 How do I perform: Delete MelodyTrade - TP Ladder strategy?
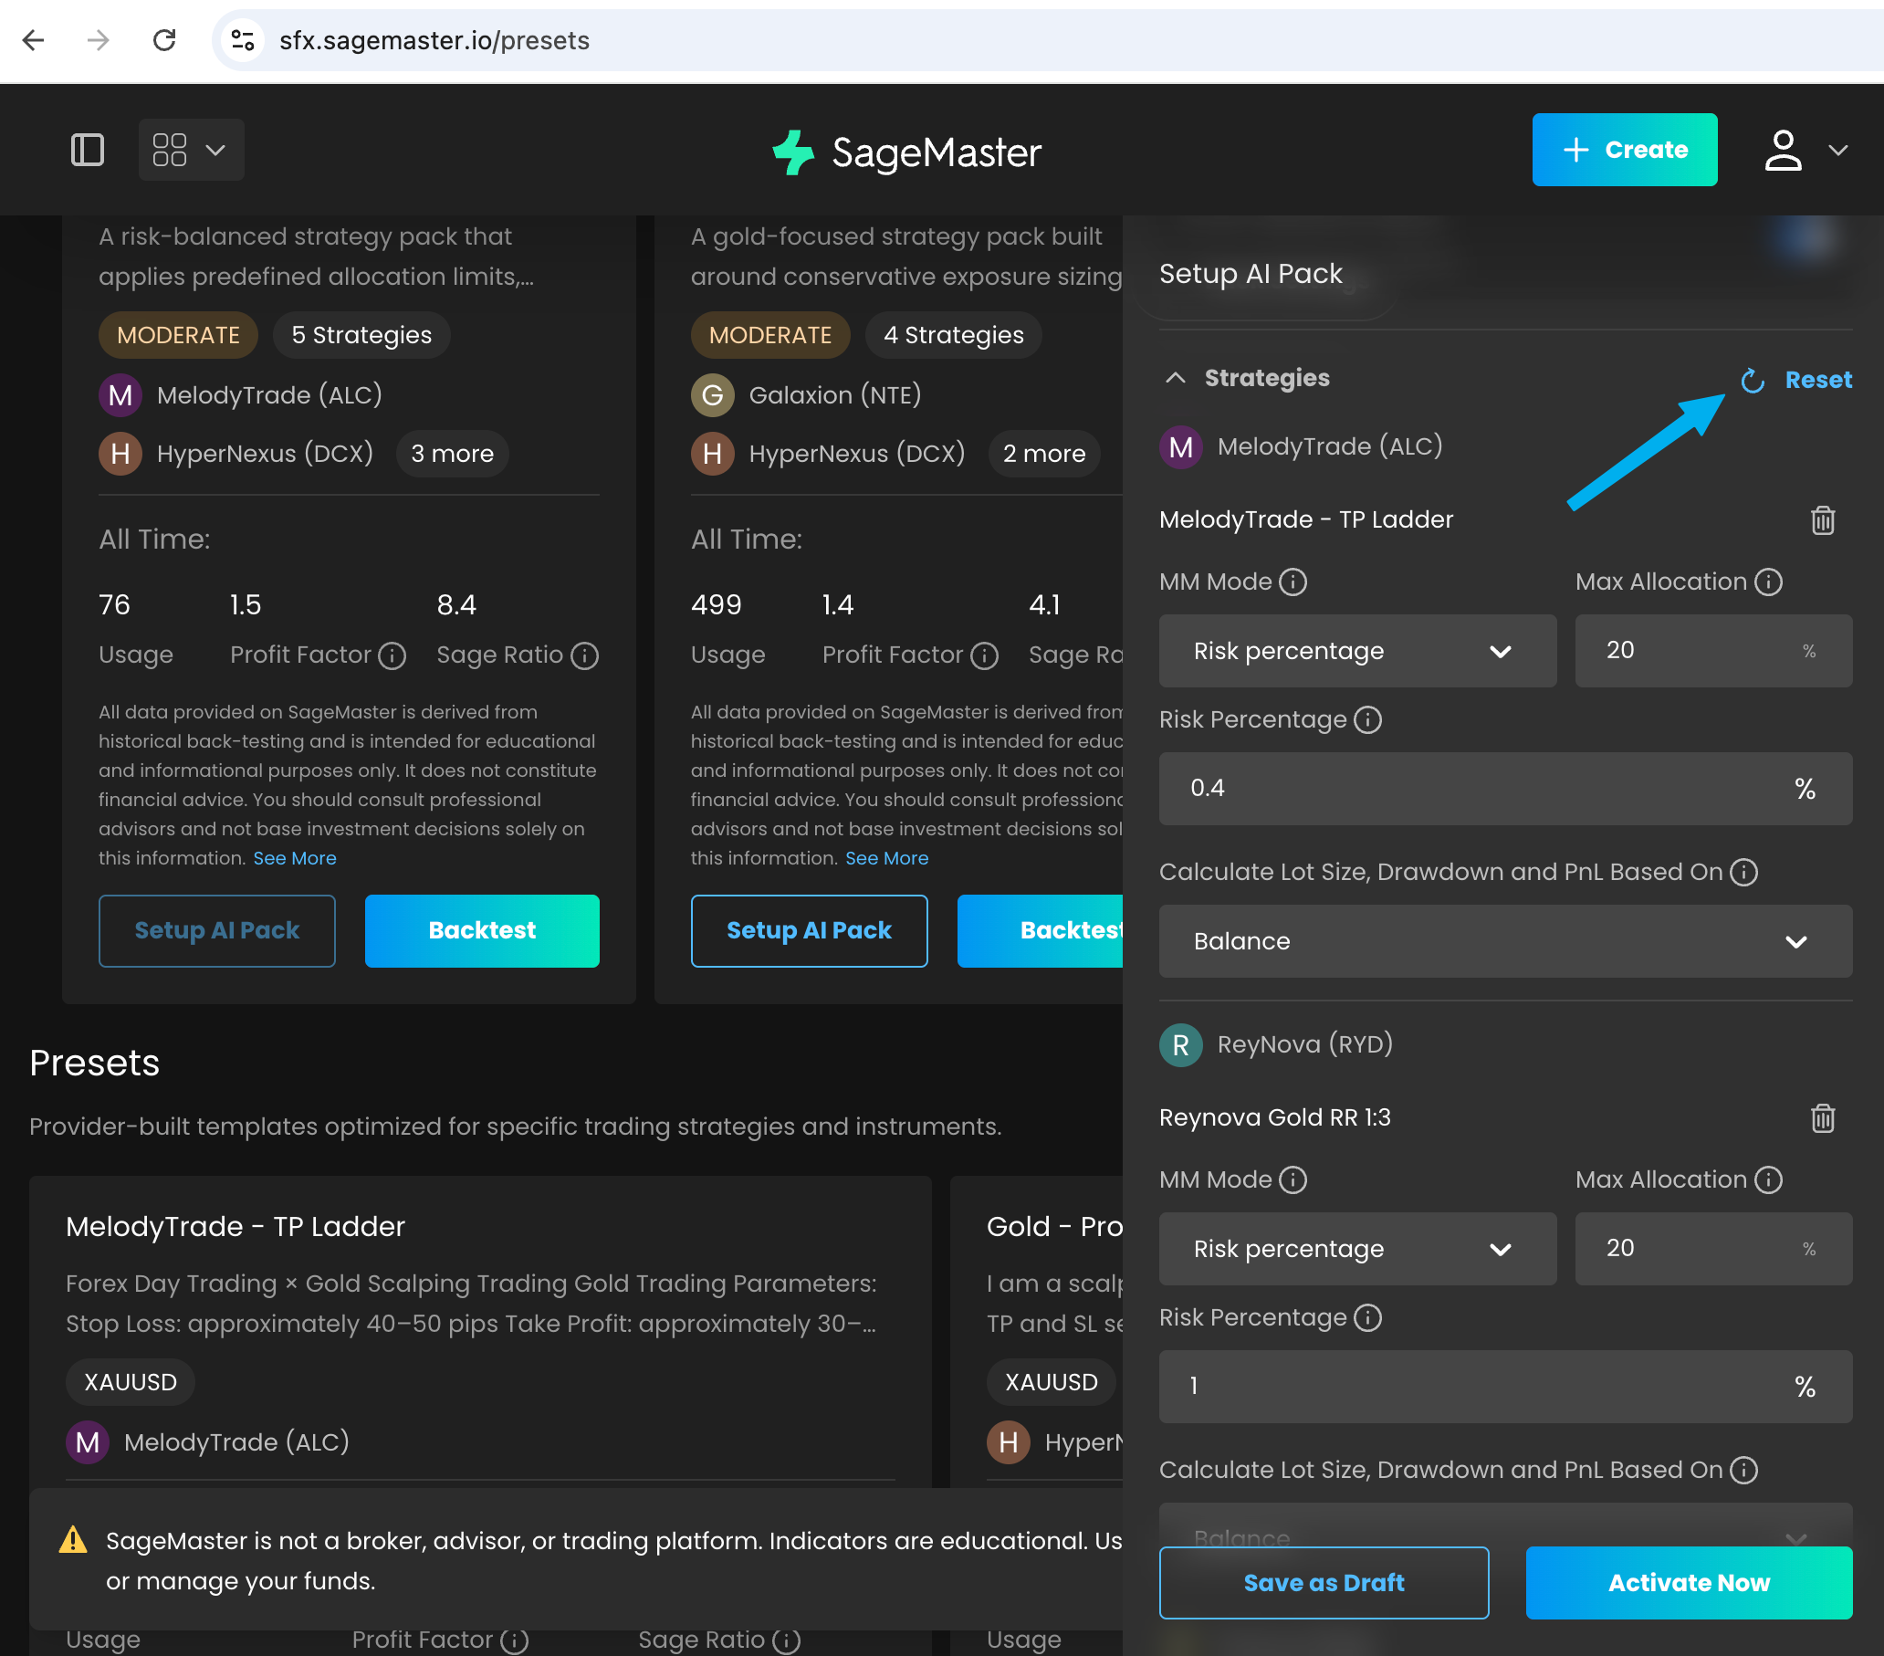click(x=1822, y=520)
